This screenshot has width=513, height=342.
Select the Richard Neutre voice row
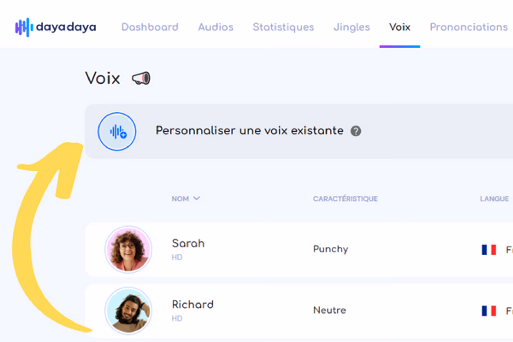[x=282, y=310]
